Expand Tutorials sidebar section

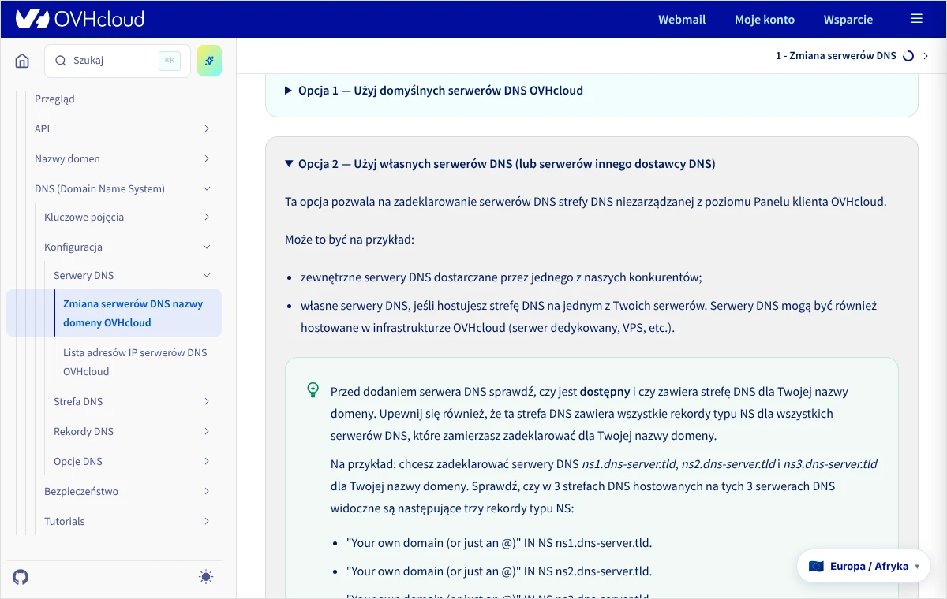pos(127,521)
